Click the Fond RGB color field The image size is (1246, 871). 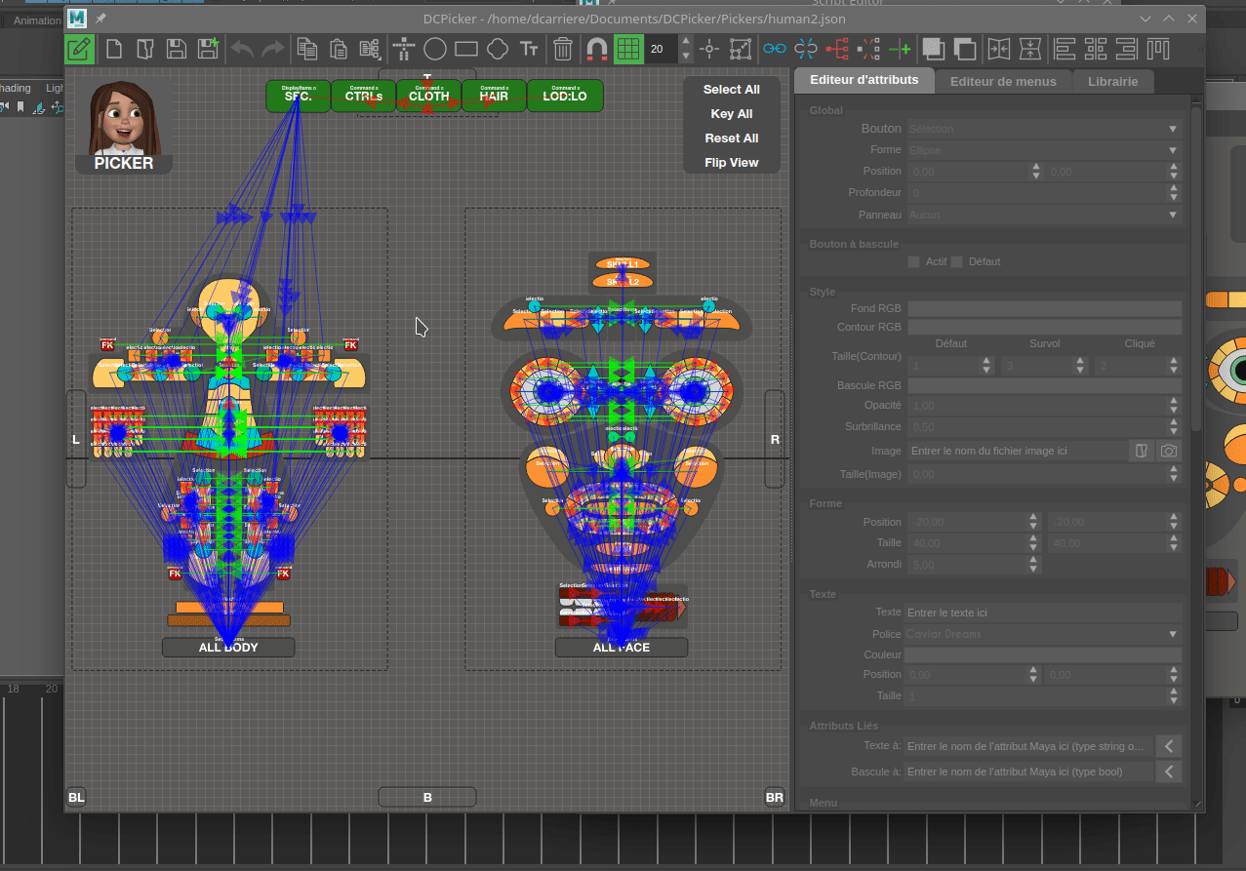[x=1044, y=308]
